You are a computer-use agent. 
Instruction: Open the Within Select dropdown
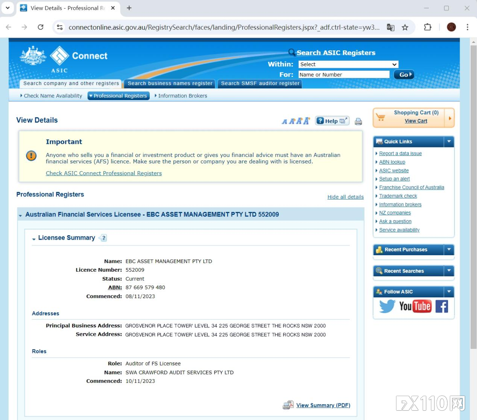click(348, 64)
